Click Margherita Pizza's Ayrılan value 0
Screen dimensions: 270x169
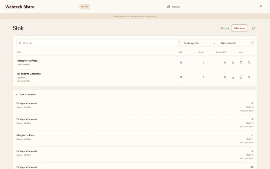204,63
